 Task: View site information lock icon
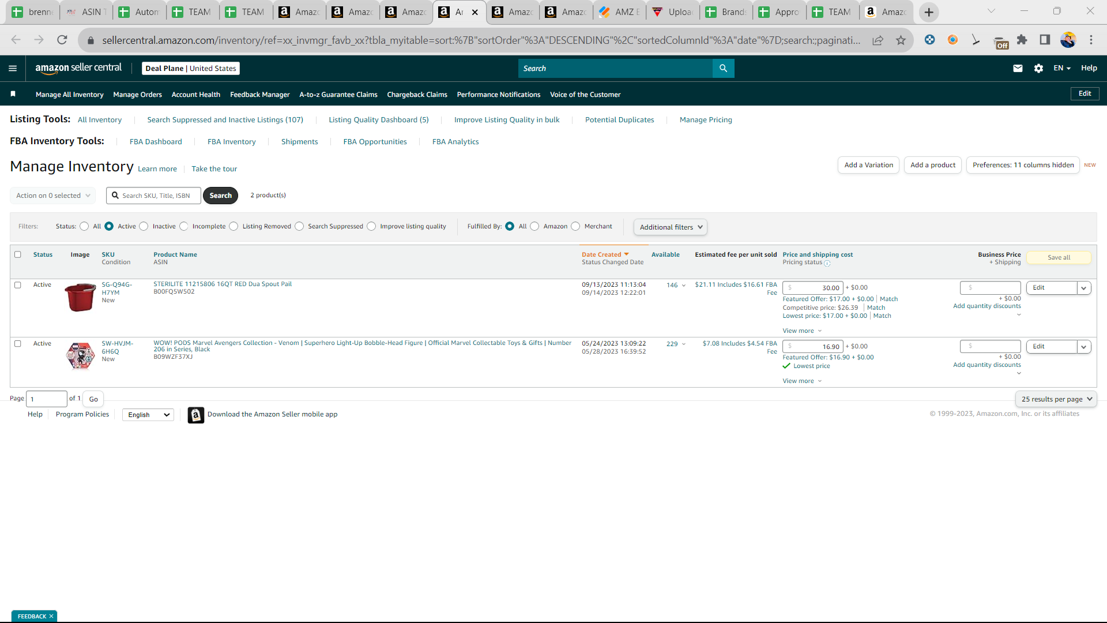click(x=91, y=40)
